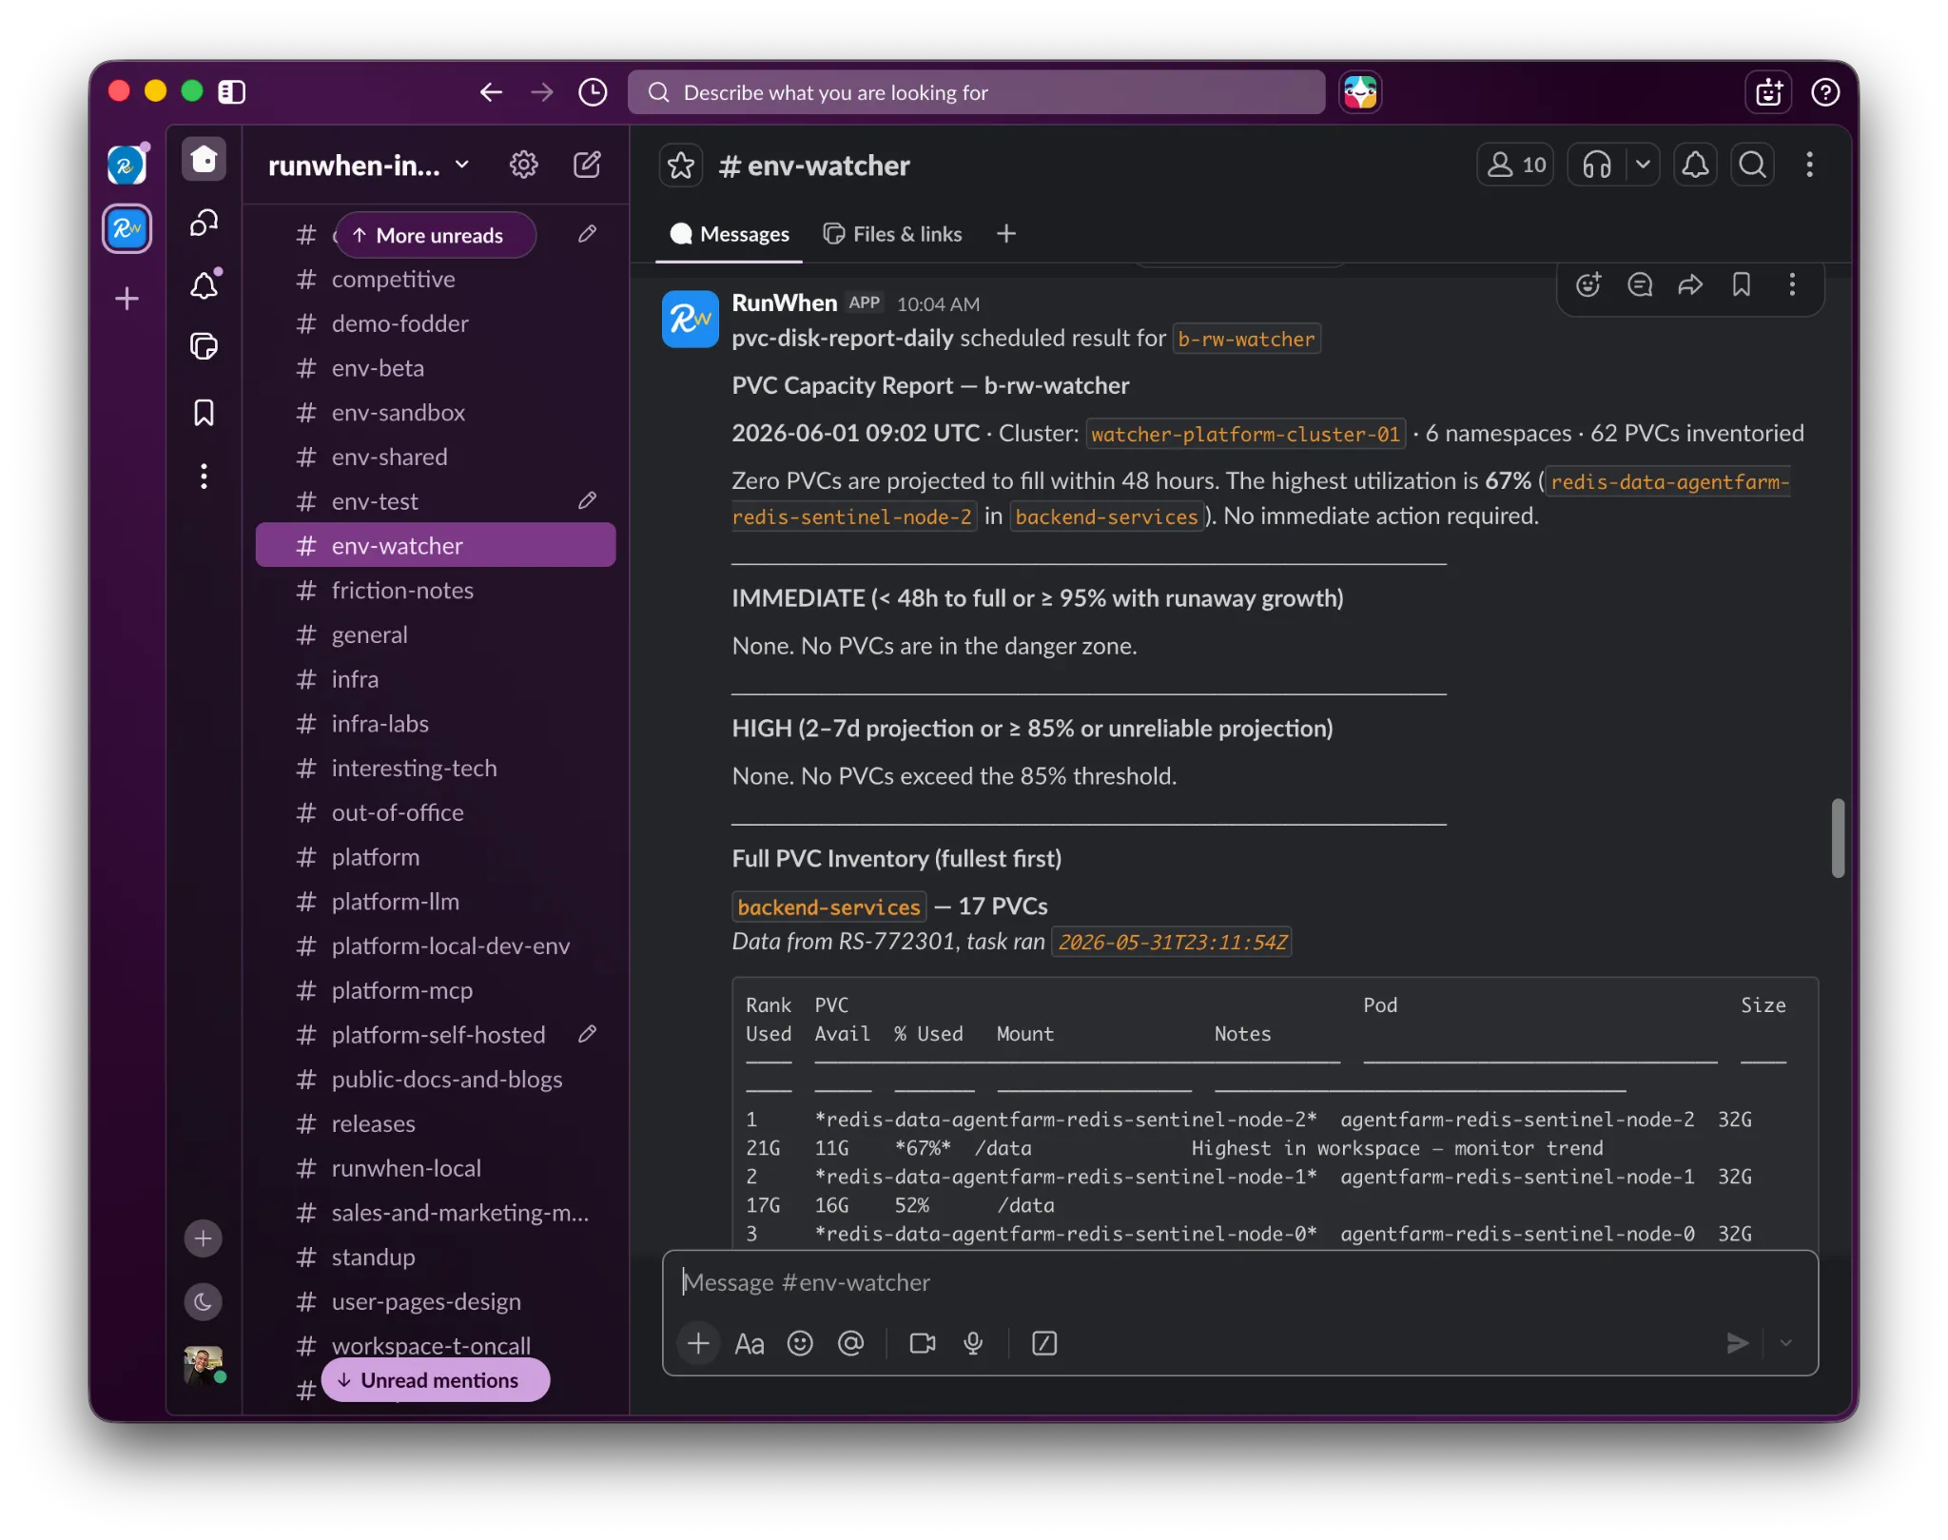Viewport: 1948px width, 1540px height.
Task: Star the env-watcher channel
Action: pos(681,166)
